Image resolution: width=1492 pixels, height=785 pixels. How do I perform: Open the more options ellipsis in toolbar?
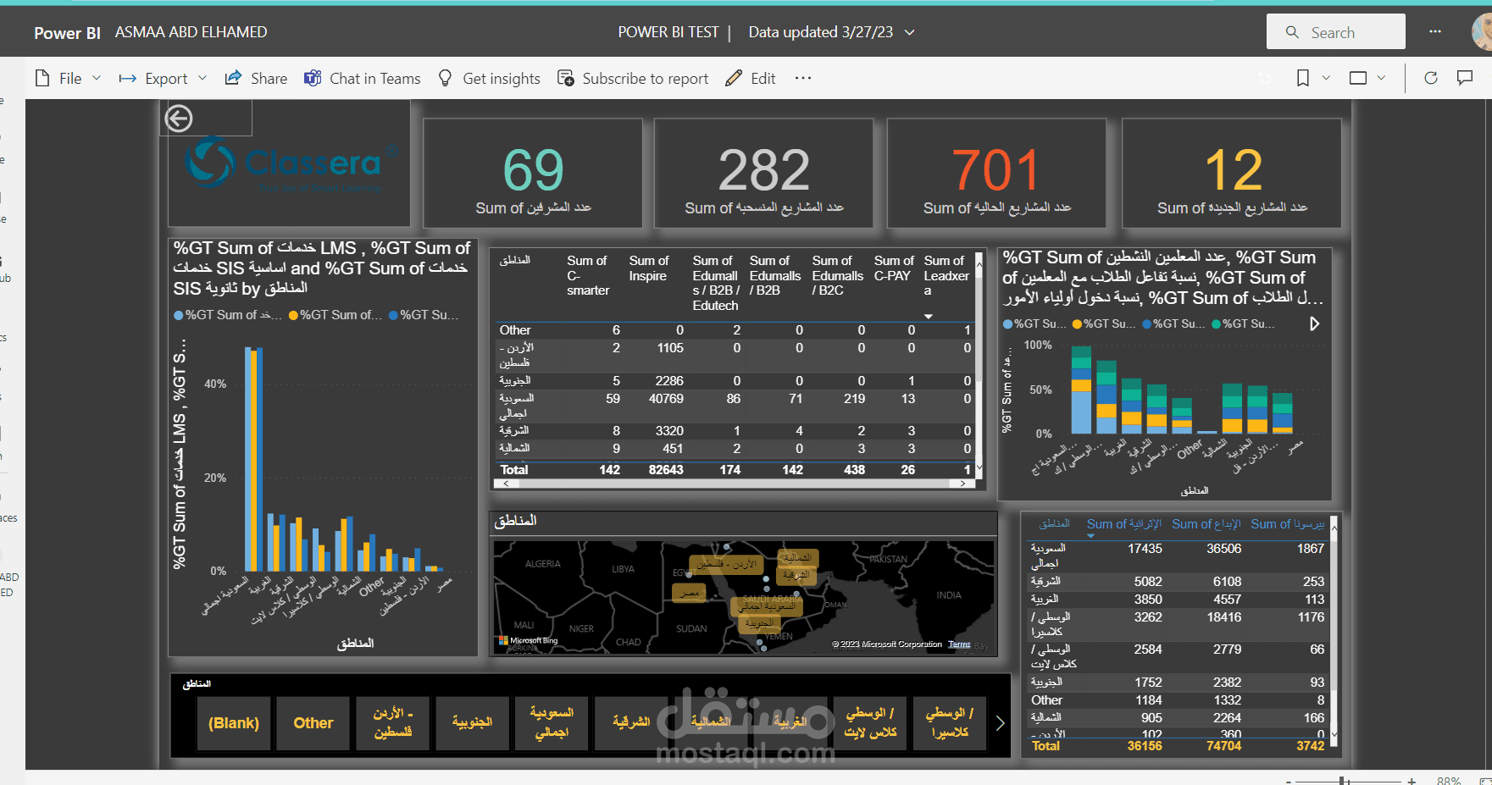click(803, 79)
